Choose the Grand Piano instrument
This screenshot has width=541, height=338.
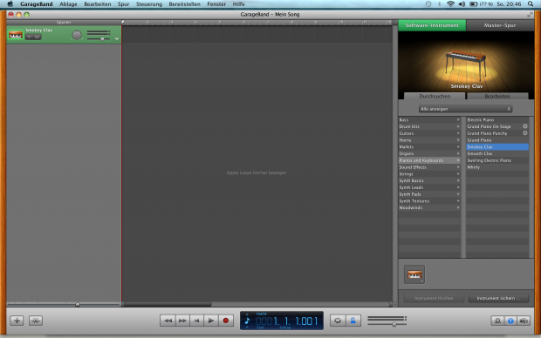tap(497, 140)
